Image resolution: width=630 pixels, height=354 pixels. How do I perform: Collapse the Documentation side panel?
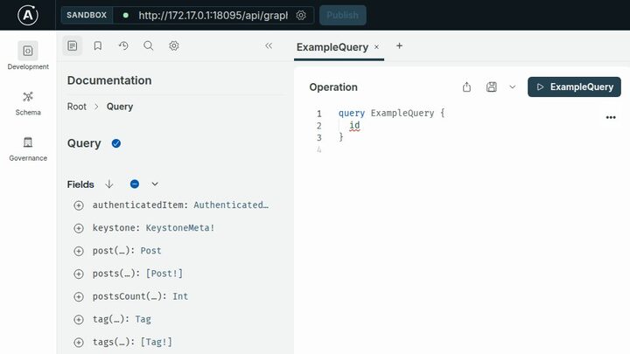[269, 45]
